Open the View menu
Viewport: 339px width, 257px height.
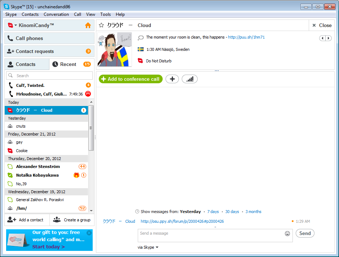click(91, 14)
